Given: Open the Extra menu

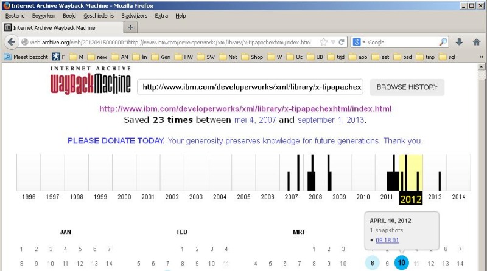Looking at the screenshot, I should (161, 16).
